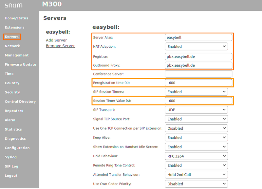The width and height of the screenshot is (262, 189).
Task: Open the Keep Alive dropdown
Action: pos(196,138)
